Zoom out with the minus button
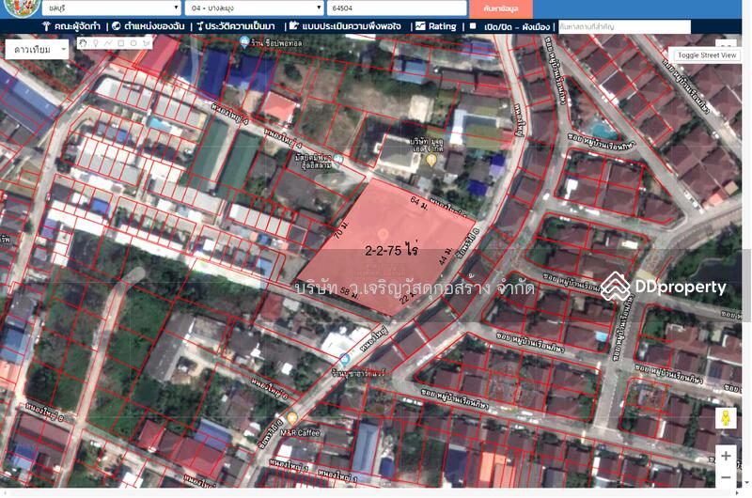Screen dimensions: 752x498 (726, 479)
